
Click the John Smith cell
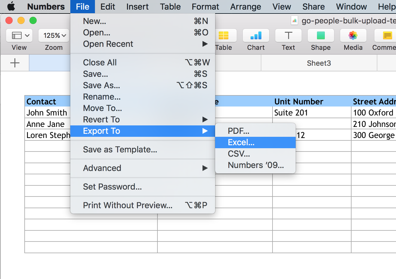click(x=47, y=113)
